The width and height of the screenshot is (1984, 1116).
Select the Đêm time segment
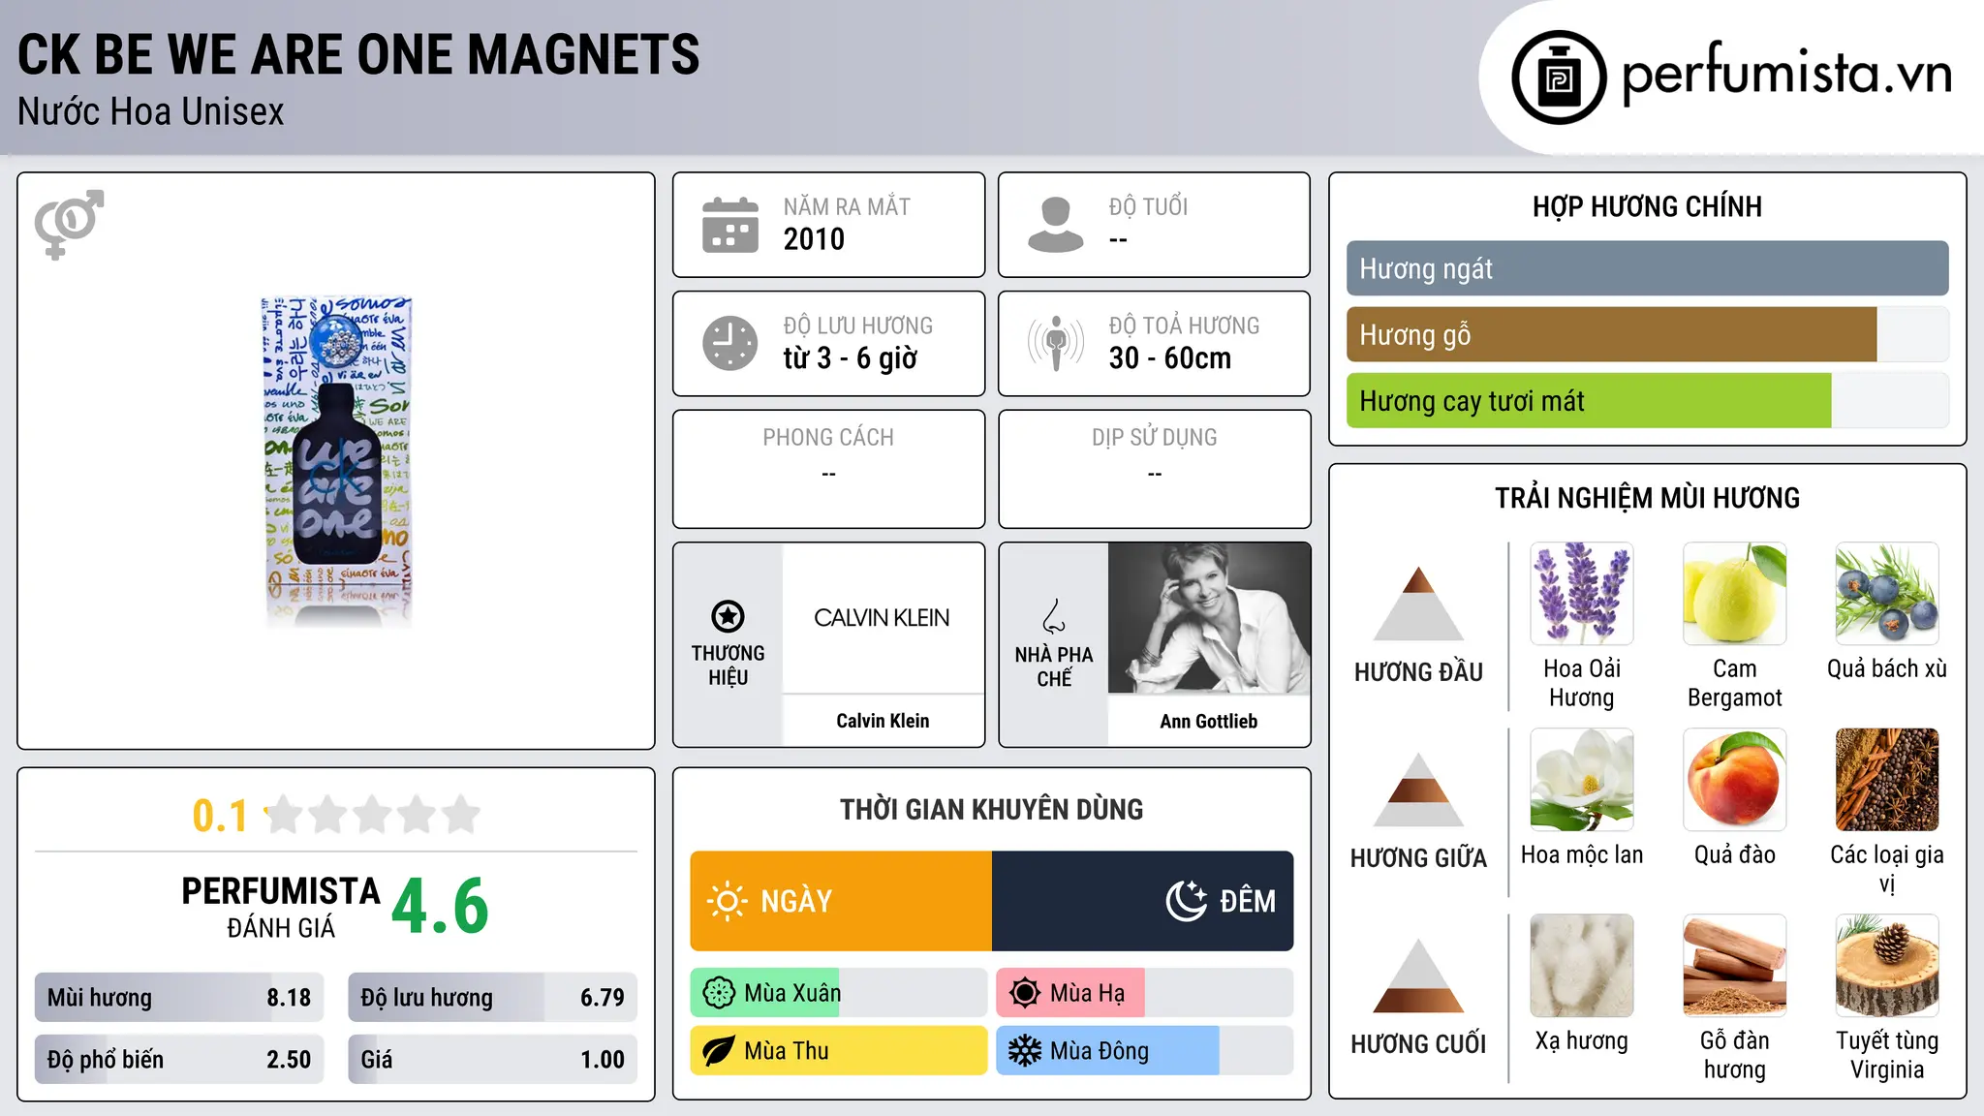(1143, 901)
